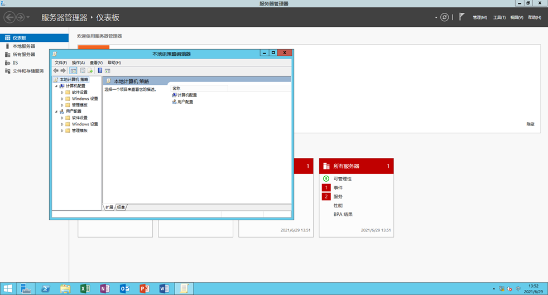
Task: Launch PowerShell from the taskbar
Action: [46, 288]
